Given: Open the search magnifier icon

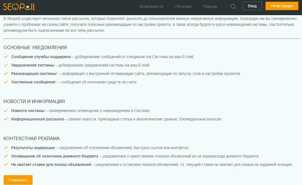Looking at the screenshot, I should [233, 6].
